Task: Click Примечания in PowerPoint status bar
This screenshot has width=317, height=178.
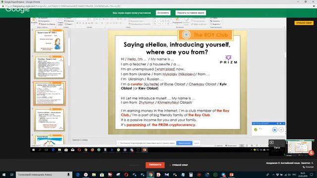Action: [231, 145]
